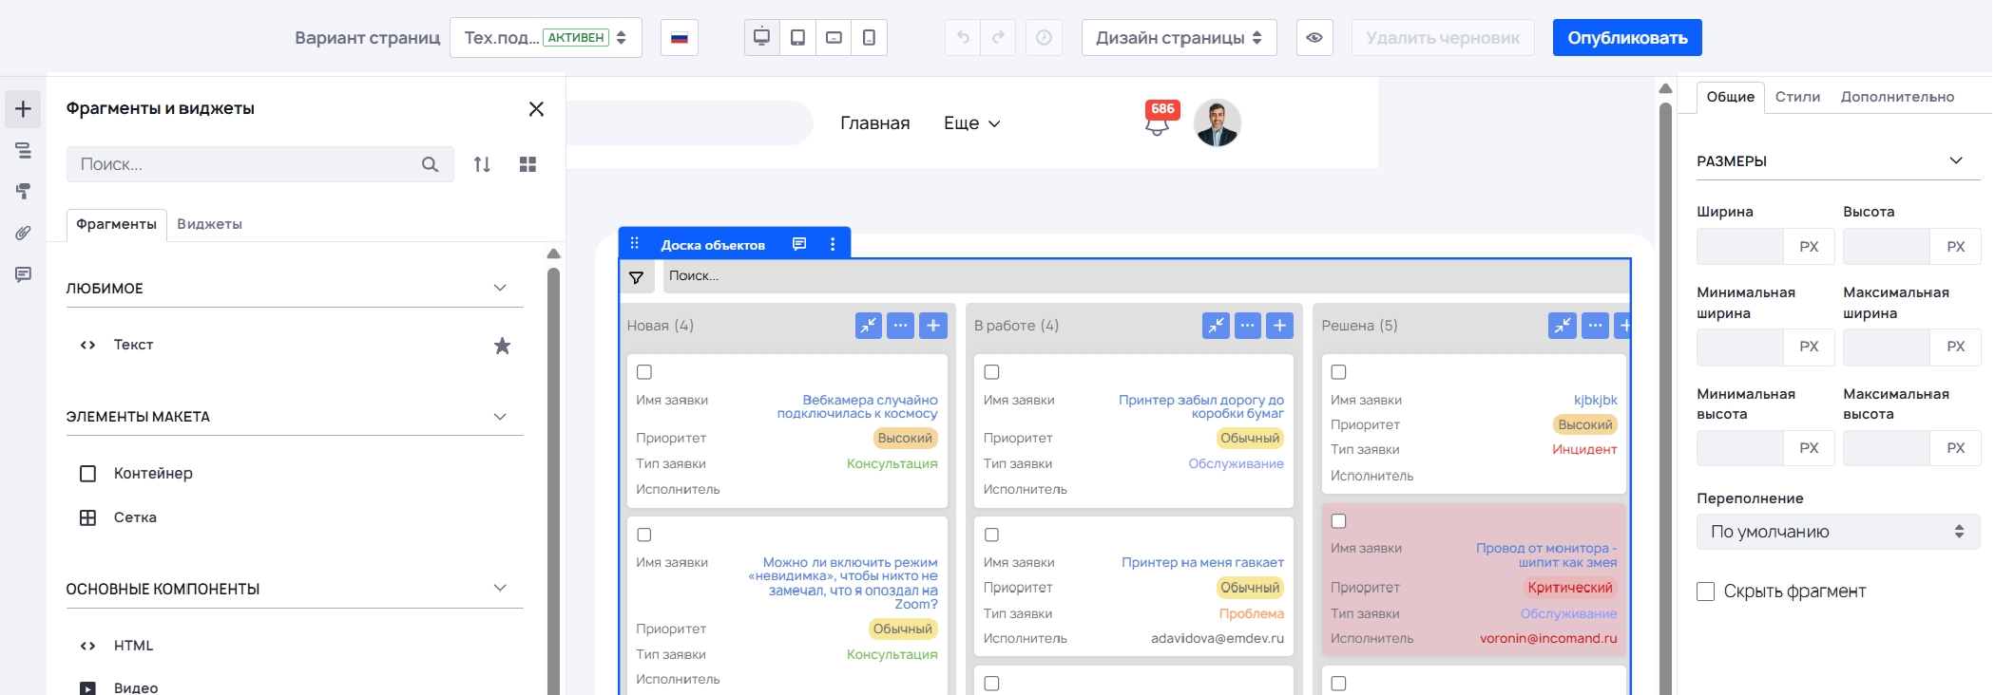
Task: Add to favorites with Текст star icon
Action: [502, 346]
